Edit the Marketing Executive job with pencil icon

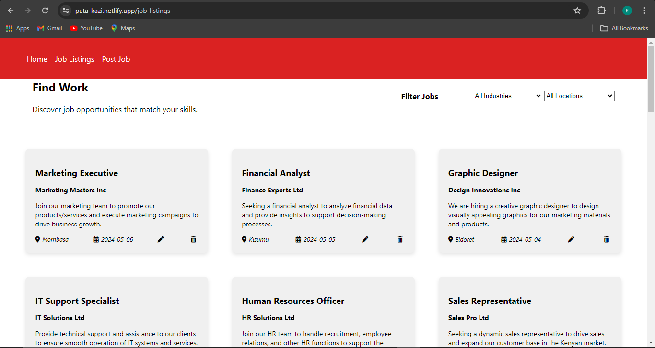tap(161, 239)
